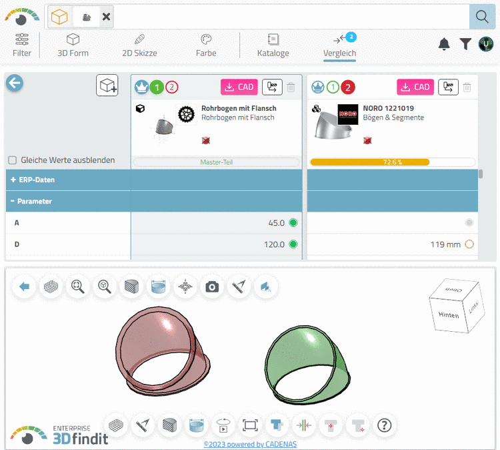Click the fit to frame rectangle icon
Viewport: 500px width, 450px height.
pos(250,425)
